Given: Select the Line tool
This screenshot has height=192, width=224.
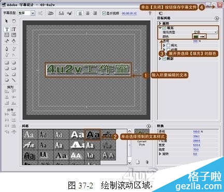Looking at the screenshot, I should pyautogui.click(x=13, y=80).
